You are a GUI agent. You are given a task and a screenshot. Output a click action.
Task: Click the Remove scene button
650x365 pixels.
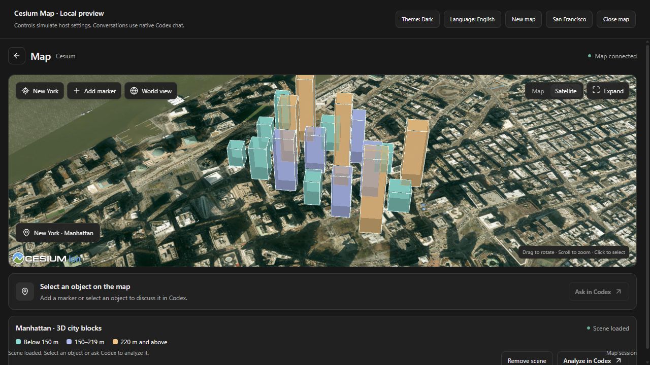[527, 359]
